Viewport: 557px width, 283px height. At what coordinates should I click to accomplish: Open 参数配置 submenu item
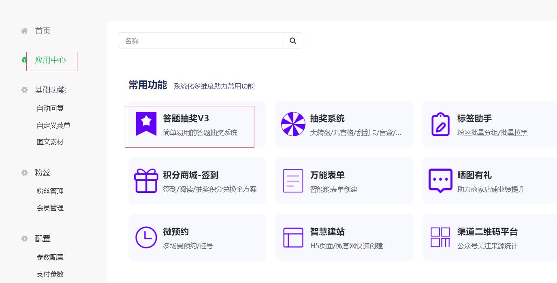(50, 257)
